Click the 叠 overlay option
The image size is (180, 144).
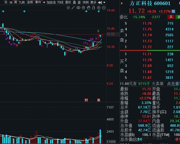click(74, 2)
